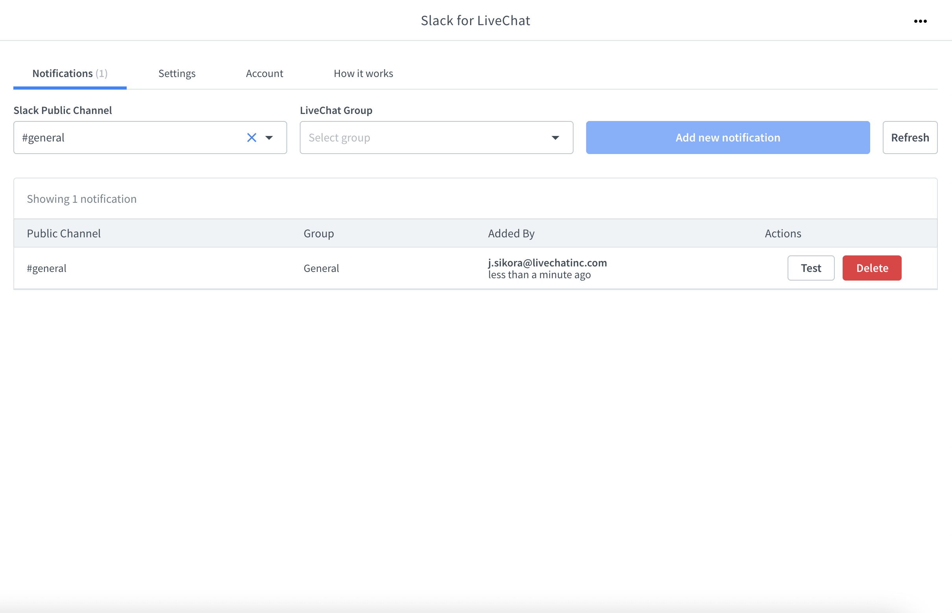Delete the #general notification
This screenshot has height=613, width=952.
872,268
